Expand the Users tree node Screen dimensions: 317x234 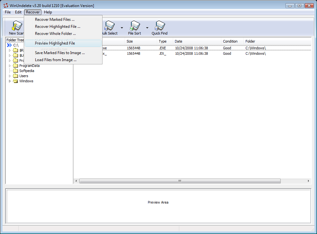click(10, 76)
